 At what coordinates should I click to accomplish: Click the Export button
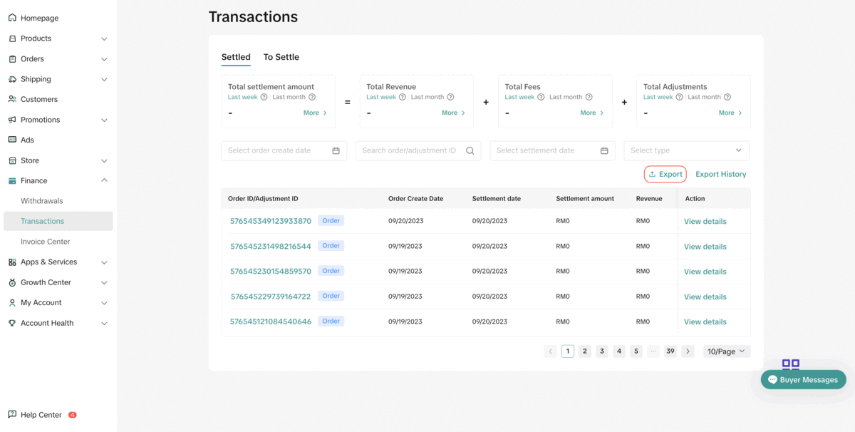pyautogui.click(x=665, y=174)
